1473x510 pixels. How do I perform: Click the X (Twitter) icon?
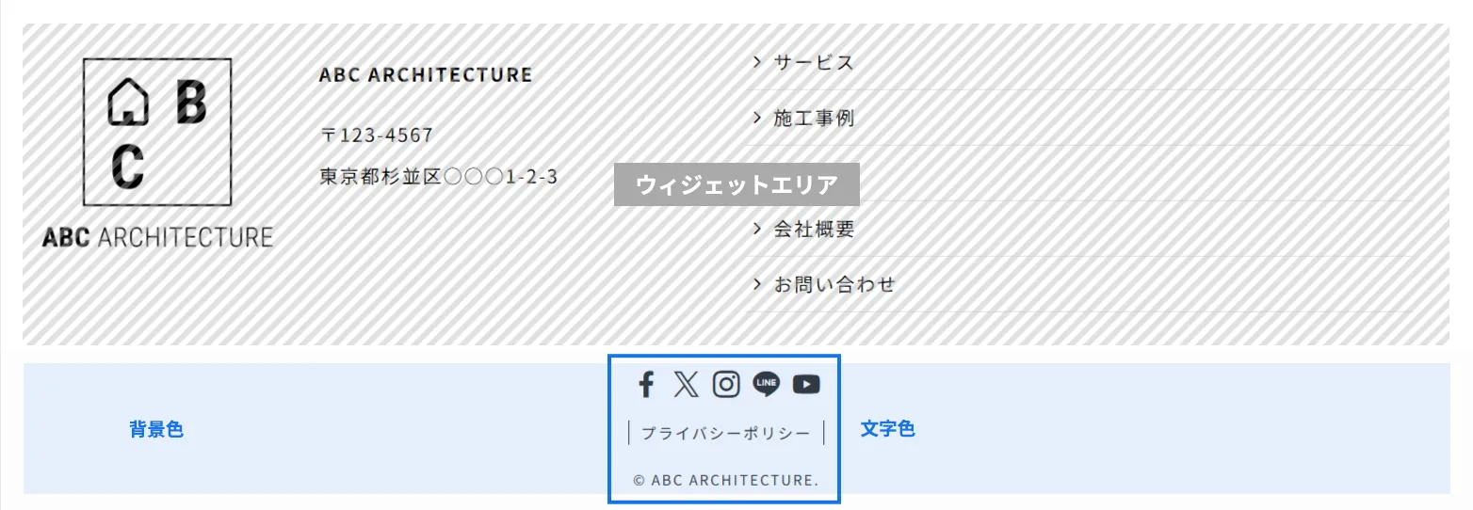click(x=687, y=384)
